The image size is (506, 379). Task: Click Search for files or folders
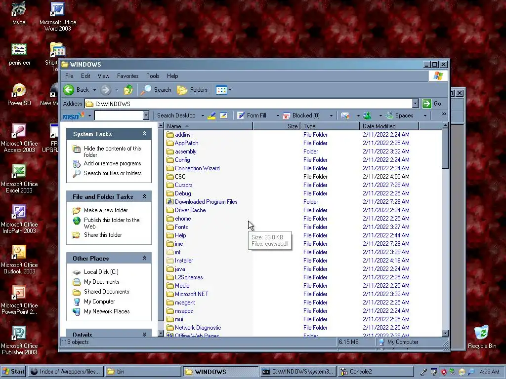(113, 173)
